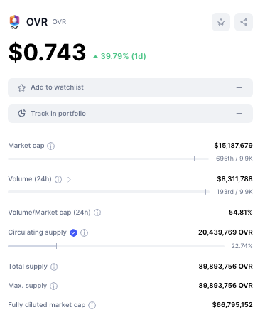Click the pie chart icon in Track in portfolio

click(x=22, y=113)
